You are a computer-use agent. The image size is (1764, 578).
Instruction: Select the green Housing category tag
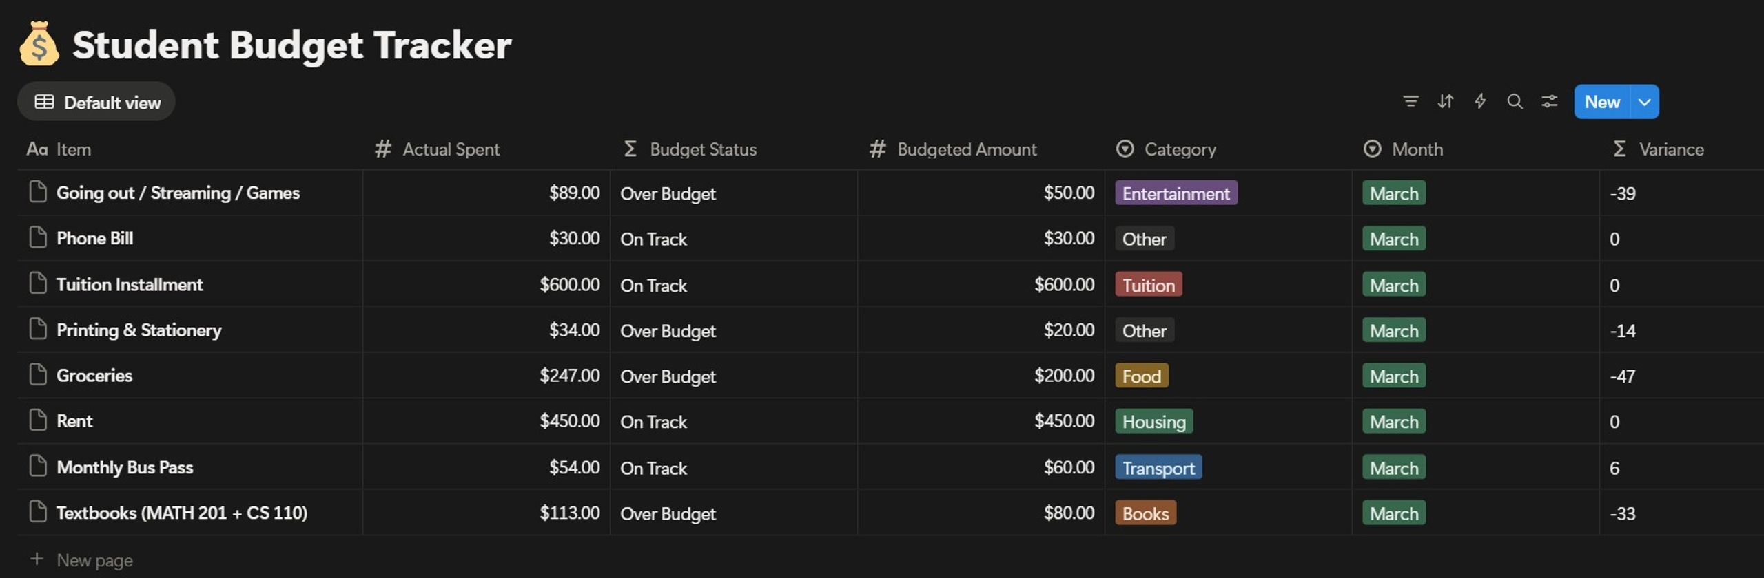point(1154,421)
